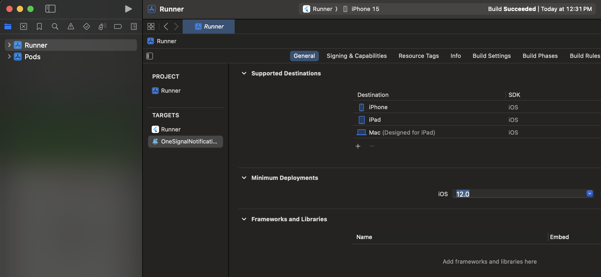
Task: Click the Name column header in Frameworks
Action: [x=364, y=237]
